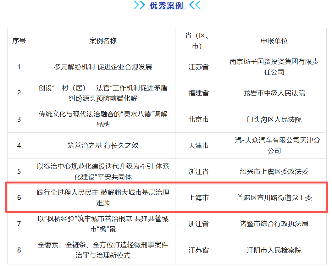Click the 省（区、市） column header
332x266 pixels.
pos(198,41)
